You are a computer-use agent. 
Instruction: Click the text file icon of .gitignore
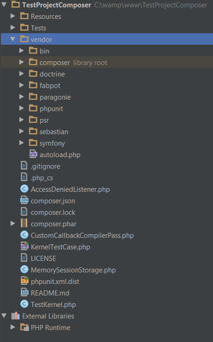(24, 165)
